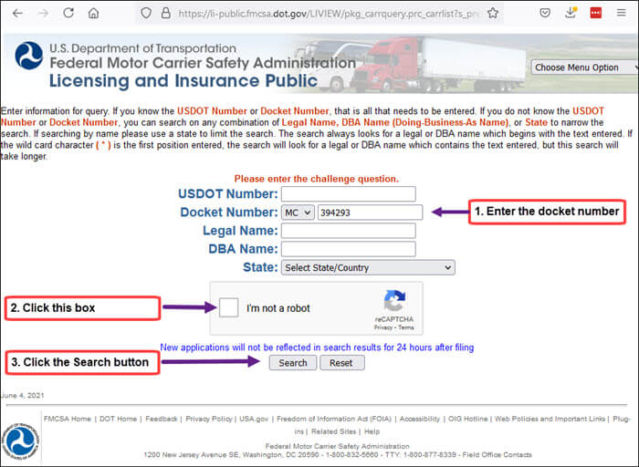Click the DOT logo in page header
The image size is (639, 467).
[x=29, y=56]
